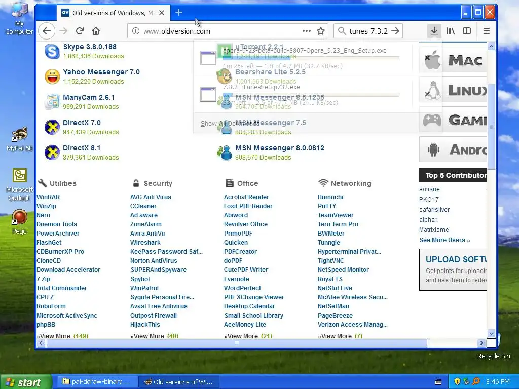Viewport: 519px width, 389px height.
Task: Click the MSN Messenger 8.0.0812 icon
Action: (225, 152)
